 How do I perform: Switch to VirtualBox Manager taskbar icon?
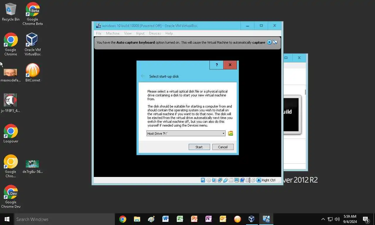click(251, 219)
